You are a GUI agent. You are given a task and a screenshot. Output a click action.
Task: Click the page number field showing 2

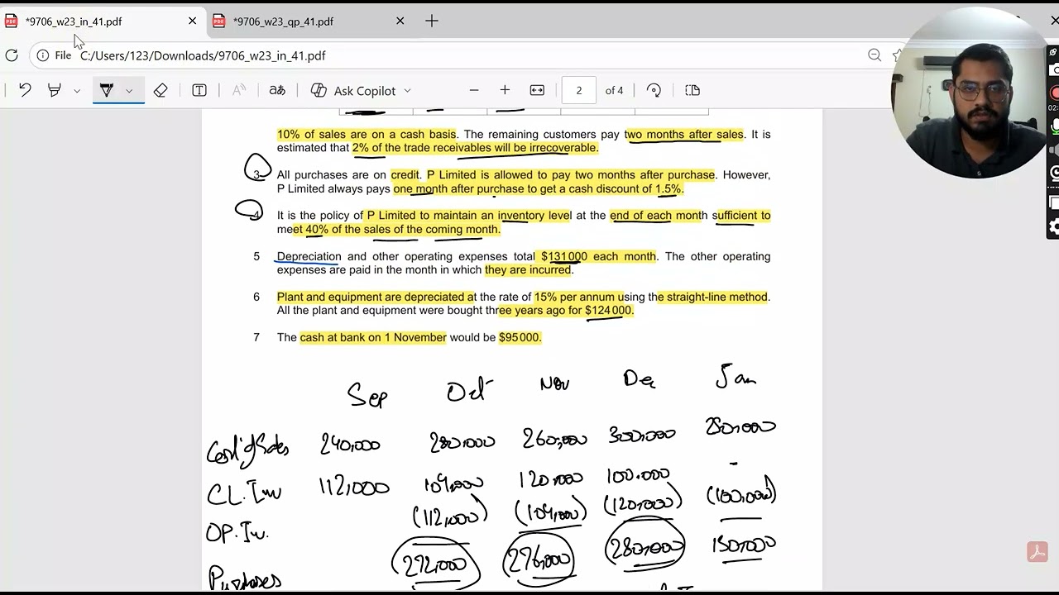tap(579, 90)
